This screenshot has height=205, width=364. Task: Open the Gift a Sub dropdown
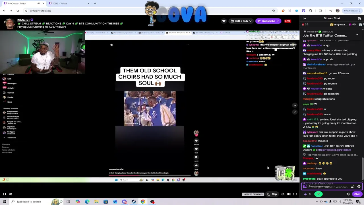click(241, 21)
